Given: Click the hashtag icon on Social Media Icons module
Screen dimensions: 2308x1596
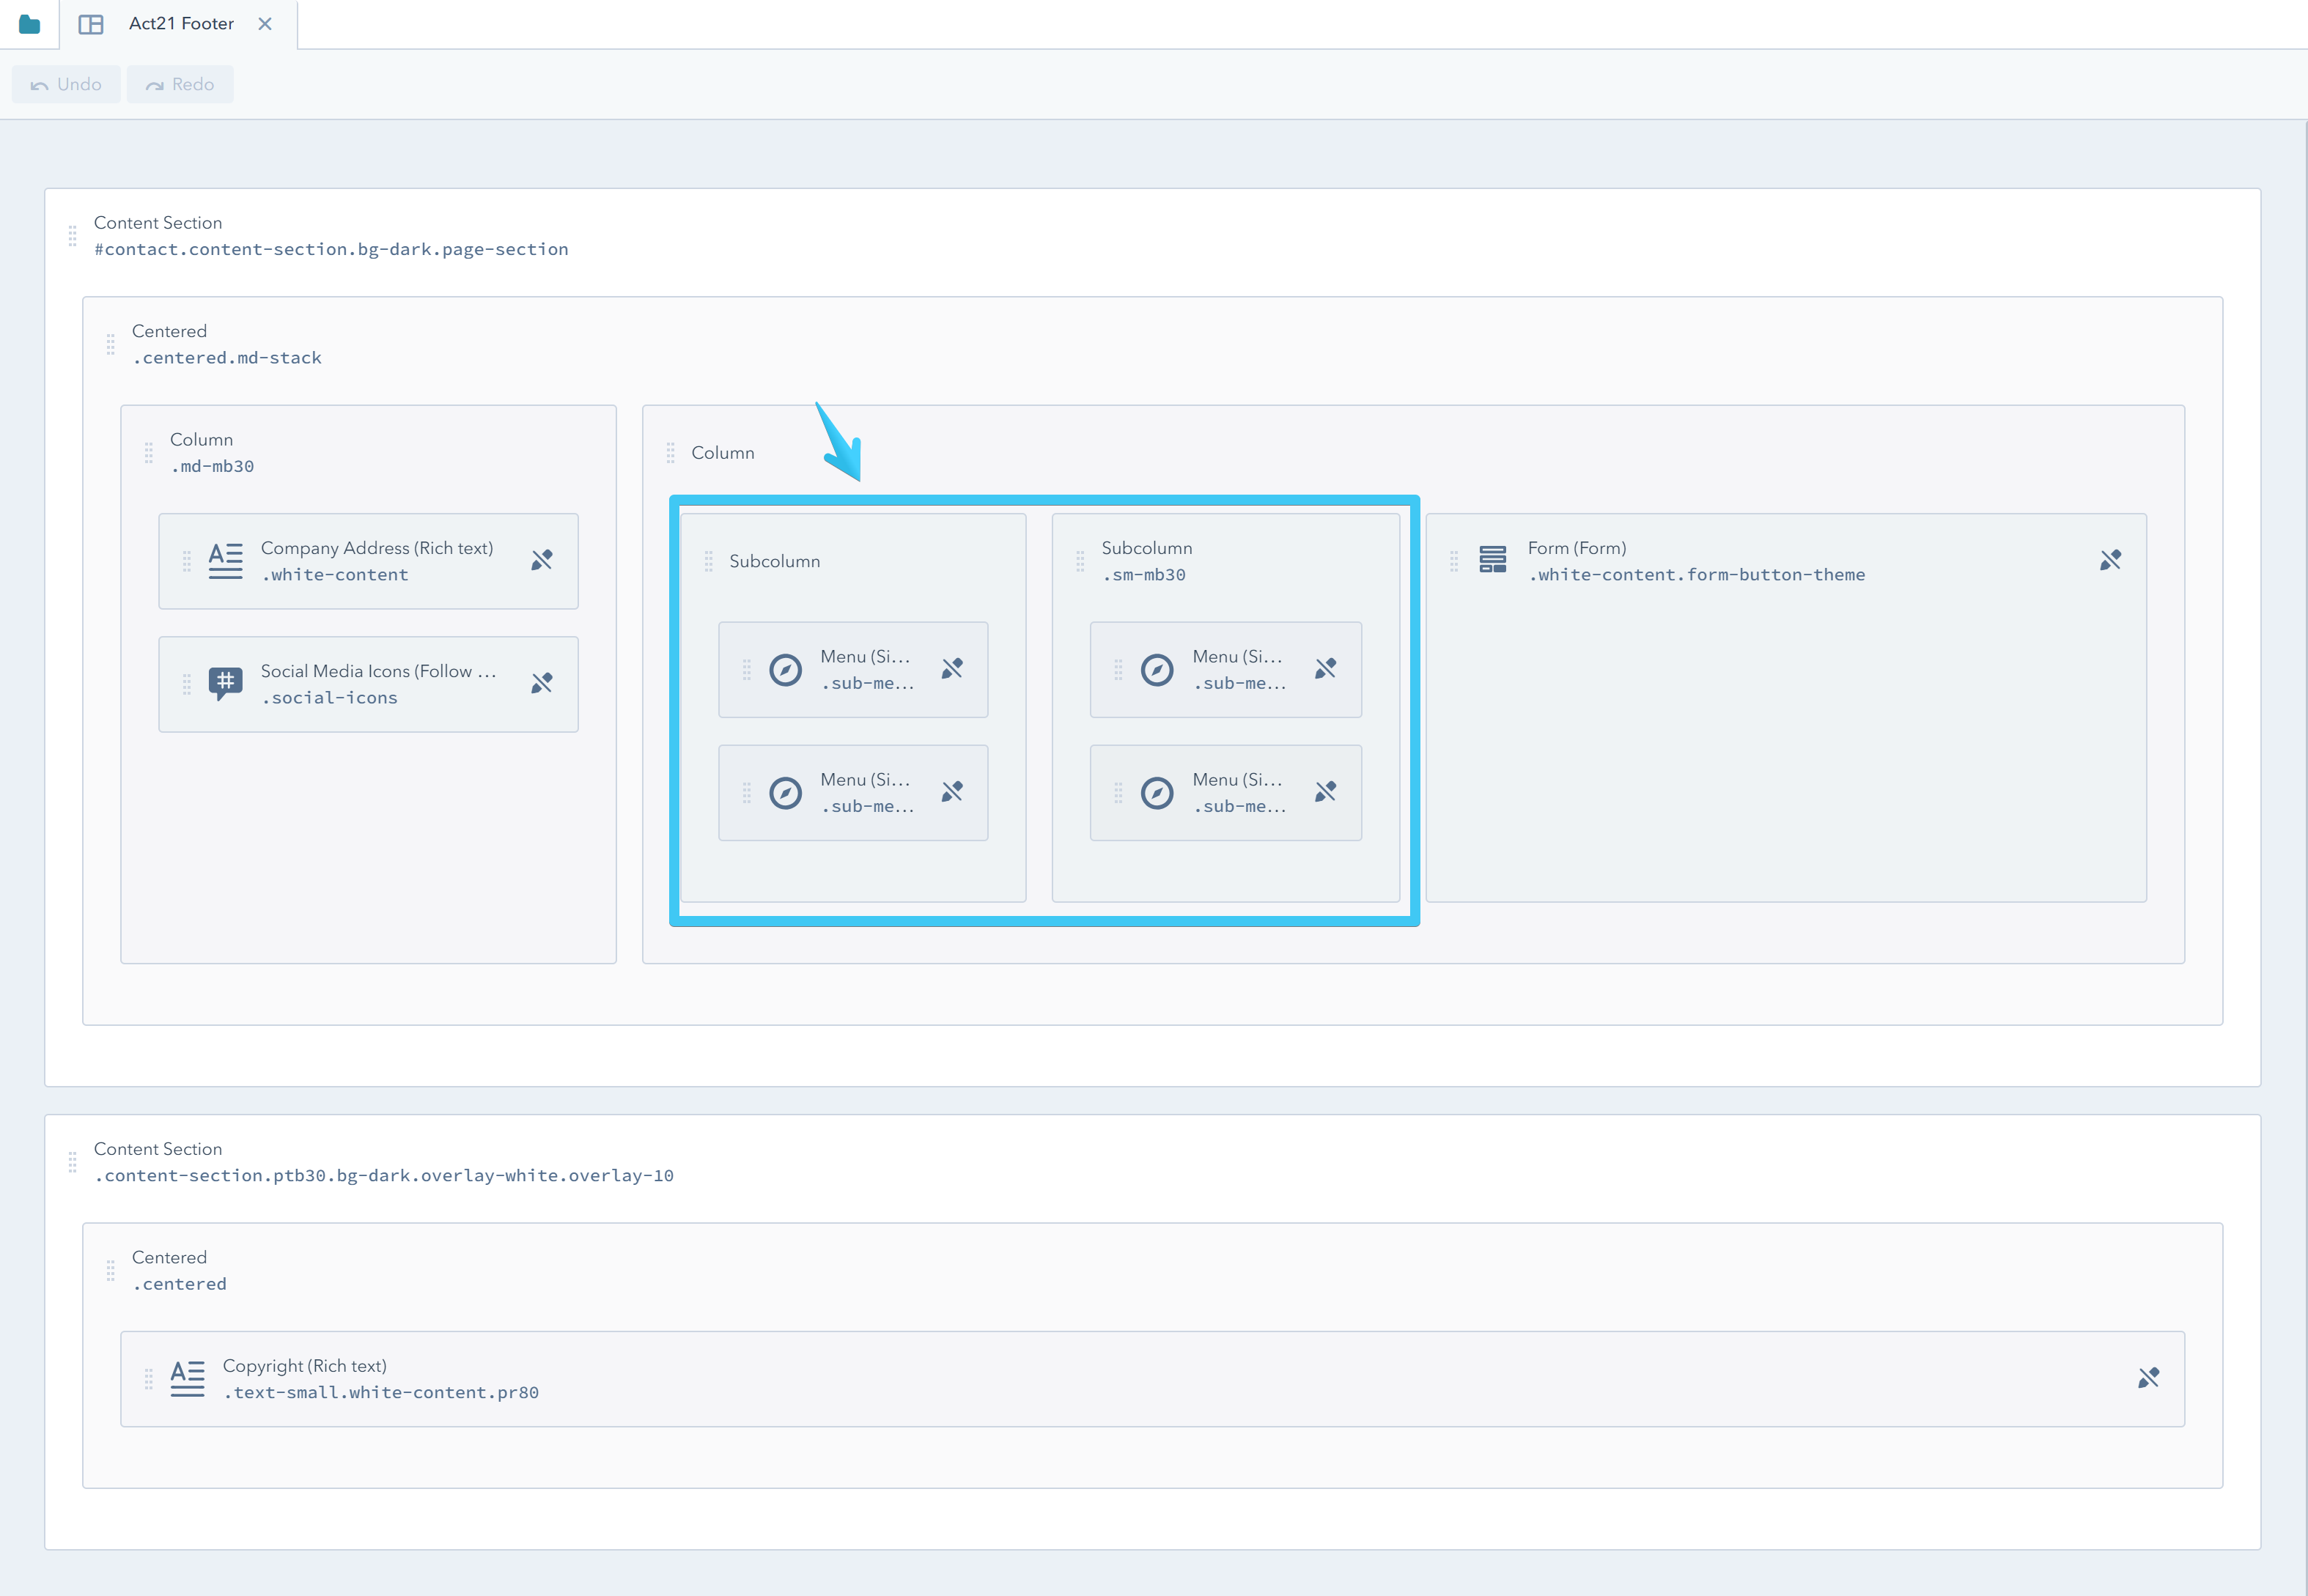Looking at the screenshot, I should pyautogui.click(x=224, y=684).
